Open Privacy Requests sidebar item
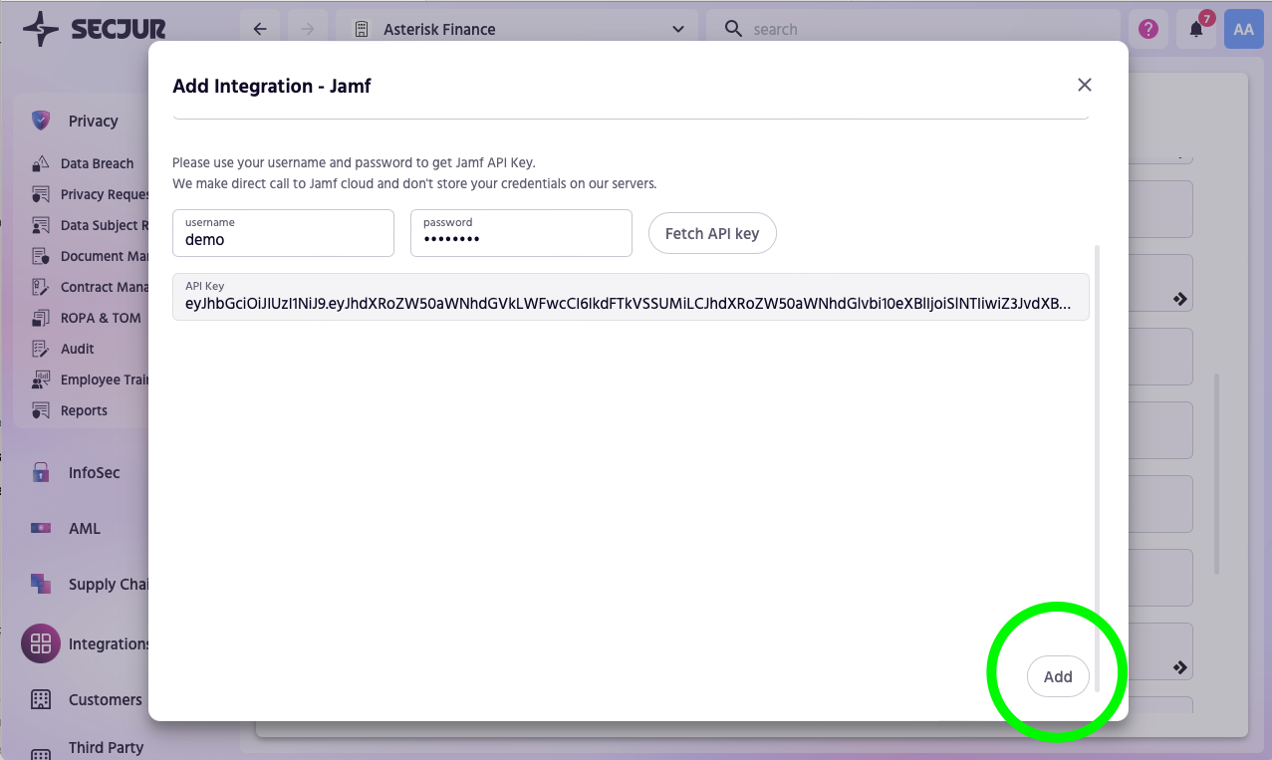The width and height of the screenshot is (1272, 760). [x=105, y=194]
